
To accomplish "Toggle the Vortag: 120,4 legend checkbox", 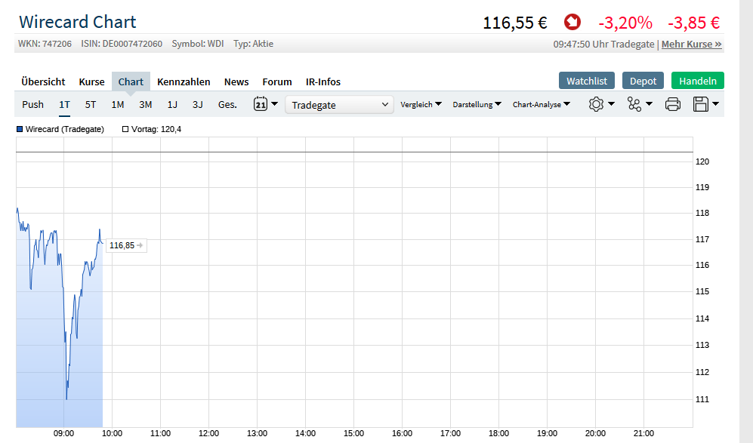I will pyautogui.click(x=125, y=129).
